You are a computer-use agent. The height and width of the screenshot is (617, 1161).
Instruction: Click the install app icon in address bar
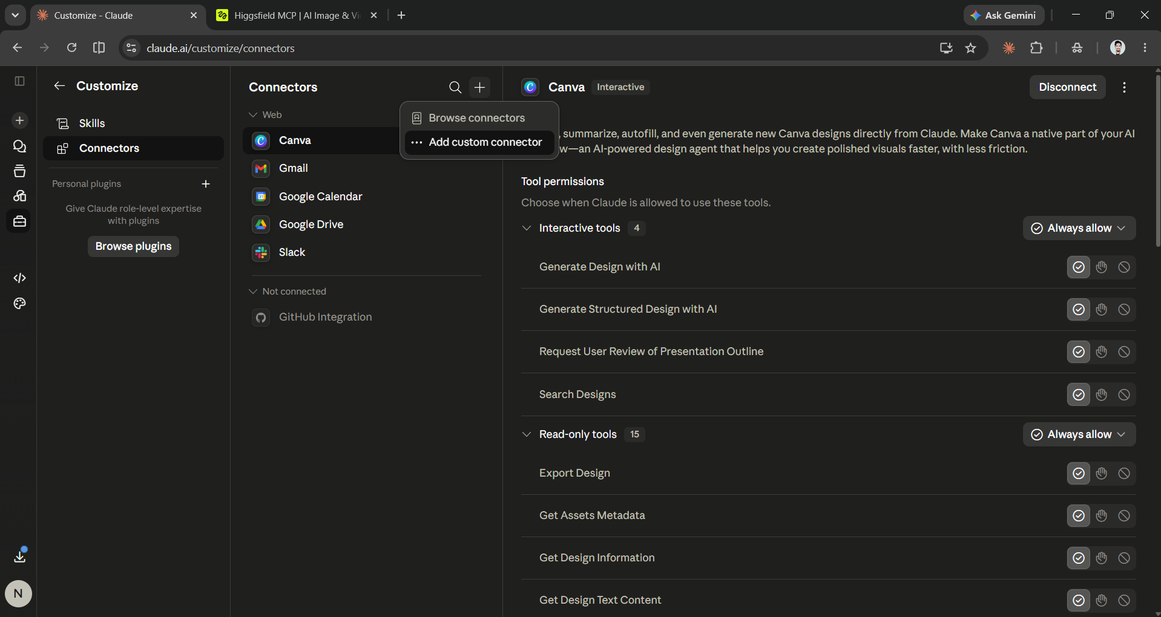tap(946, 48)
